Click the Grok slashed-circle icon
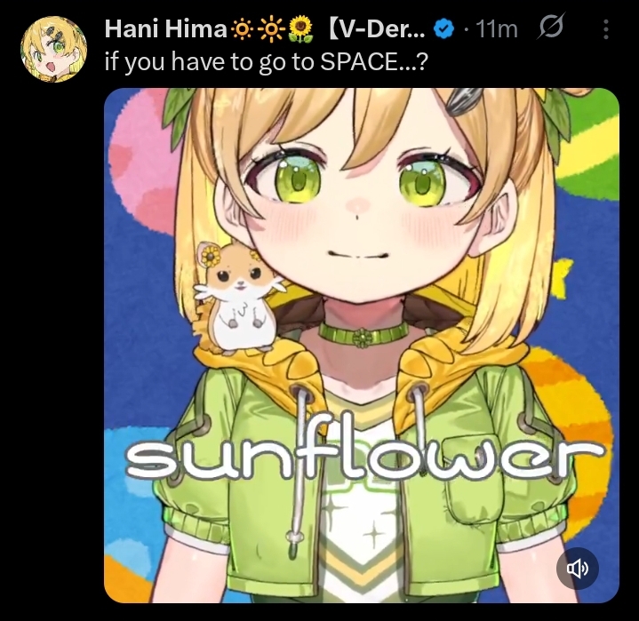The image size is (639, 621). tap(551, 27)
